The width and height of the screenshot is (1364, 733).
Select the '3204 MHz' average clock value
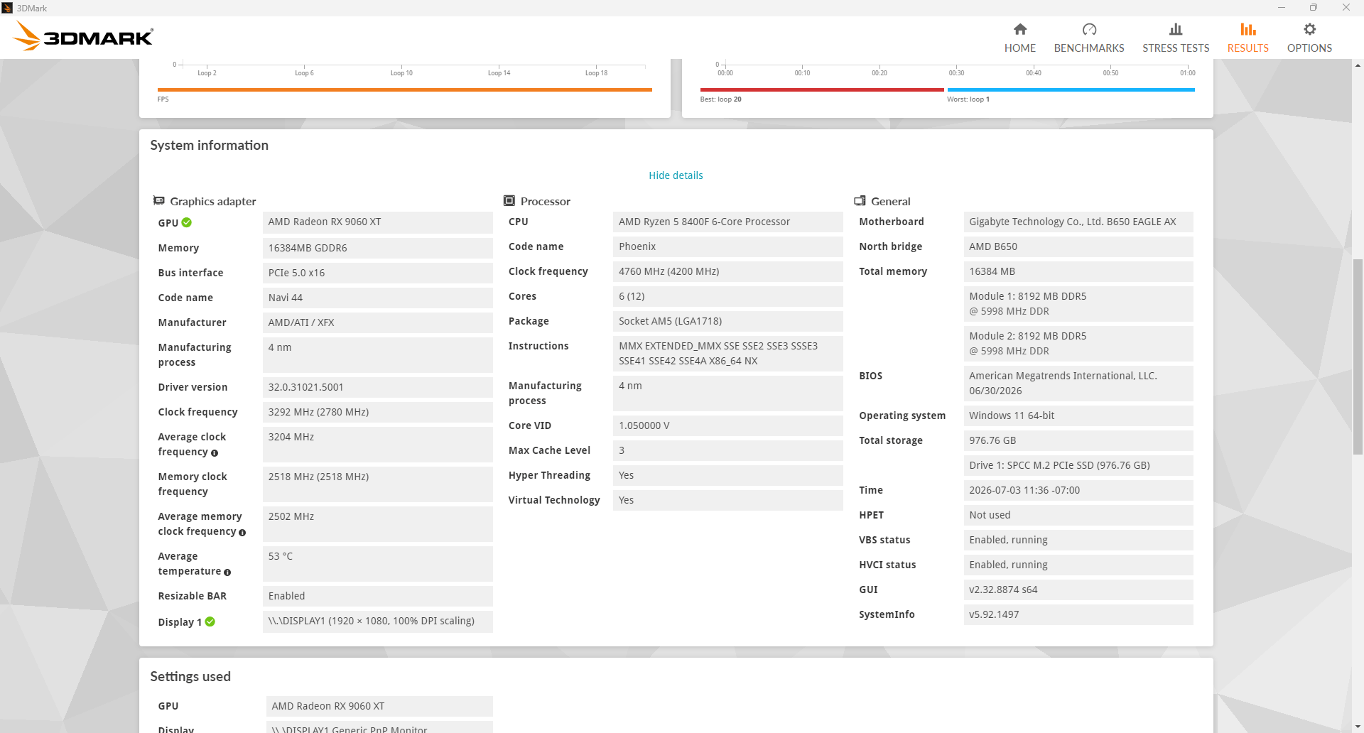pos(378,445)
